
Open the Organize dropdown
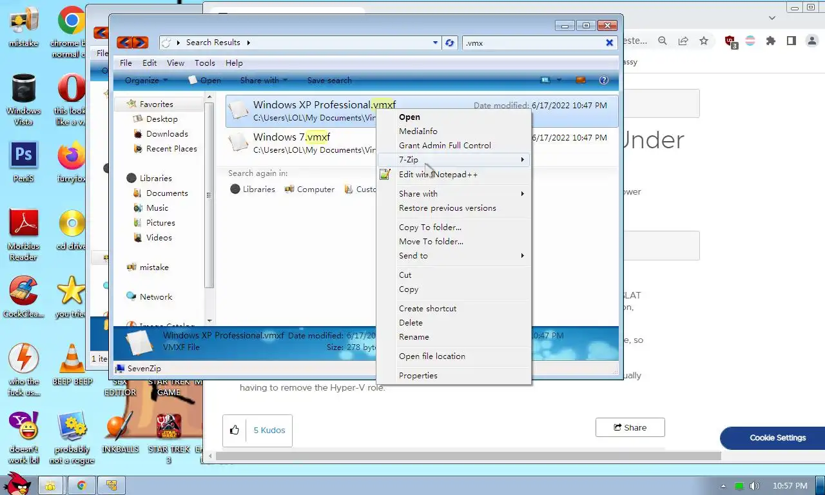click(x=146, y=81)
